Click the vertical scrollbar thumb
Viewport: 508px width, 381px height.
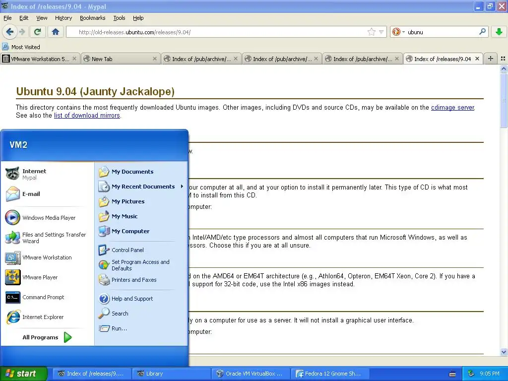[504, 100]
